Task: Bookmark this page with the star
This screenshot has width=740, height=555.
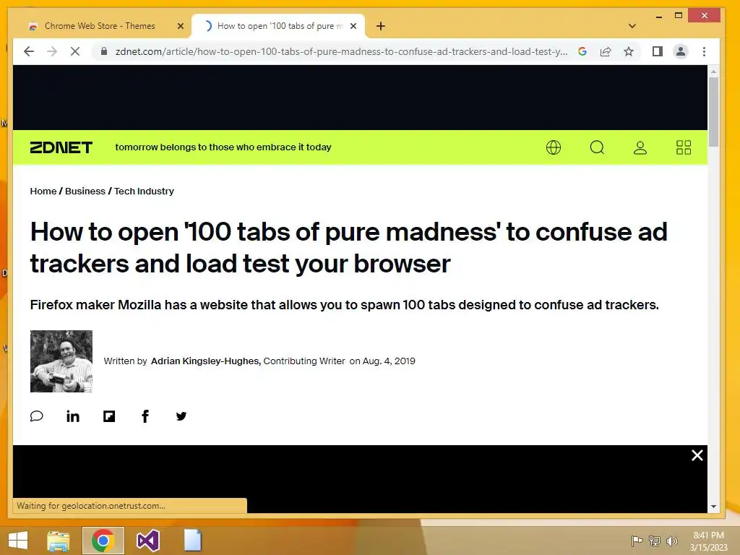Action: pyautogui.click(x=629, y=51)
